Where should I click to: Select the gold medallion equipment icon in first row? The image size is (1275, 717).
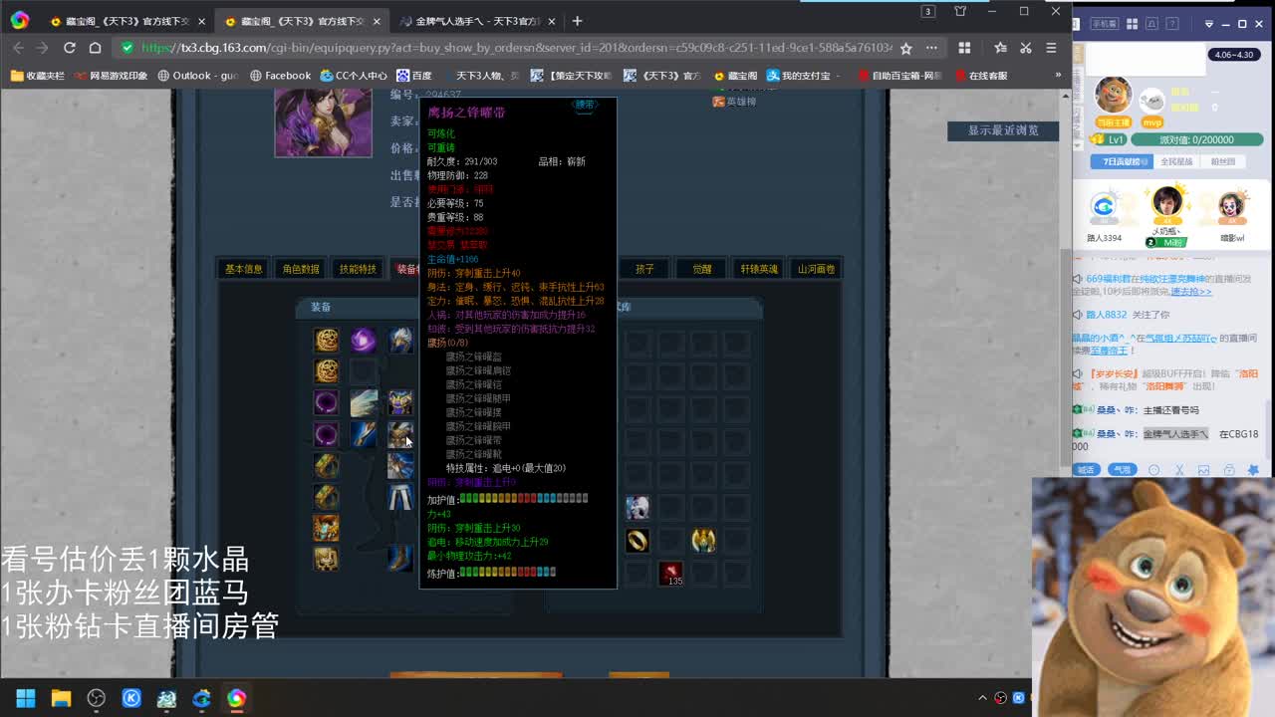[326, 341]
